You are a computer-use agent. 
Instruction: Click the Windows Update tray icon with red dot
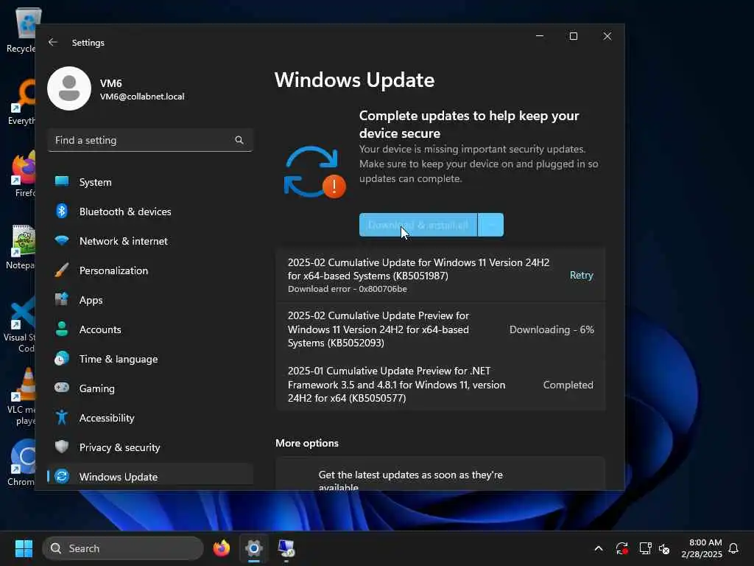coord(621,548)
